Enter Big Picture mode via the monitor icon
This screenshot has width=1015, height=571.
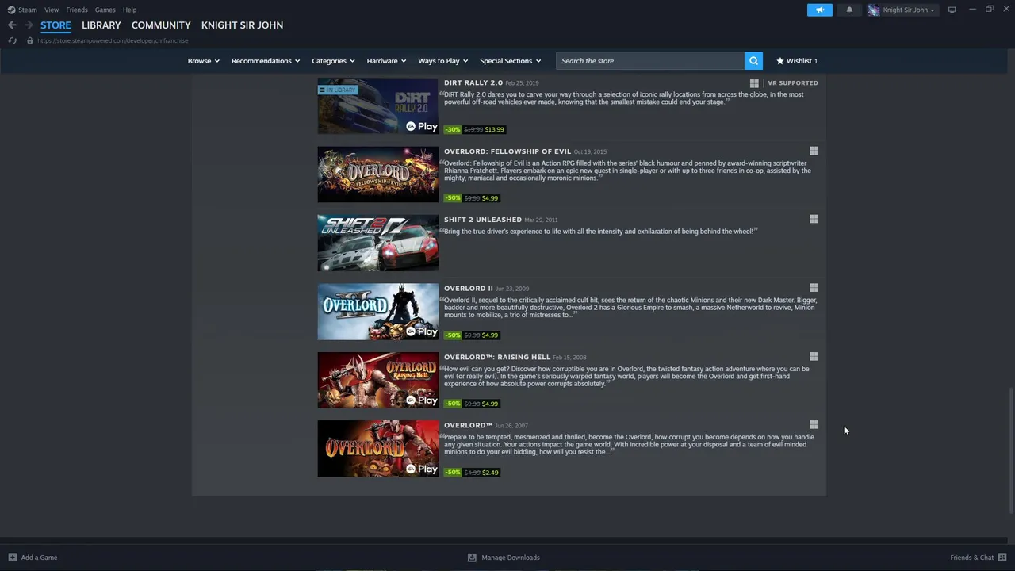[x=952, y=10]
